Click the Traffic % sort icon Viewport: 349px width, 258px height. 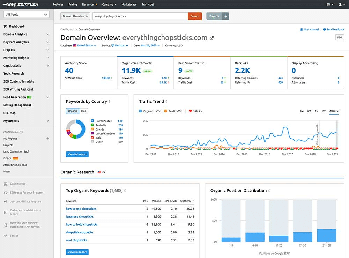tap(193, 201)
